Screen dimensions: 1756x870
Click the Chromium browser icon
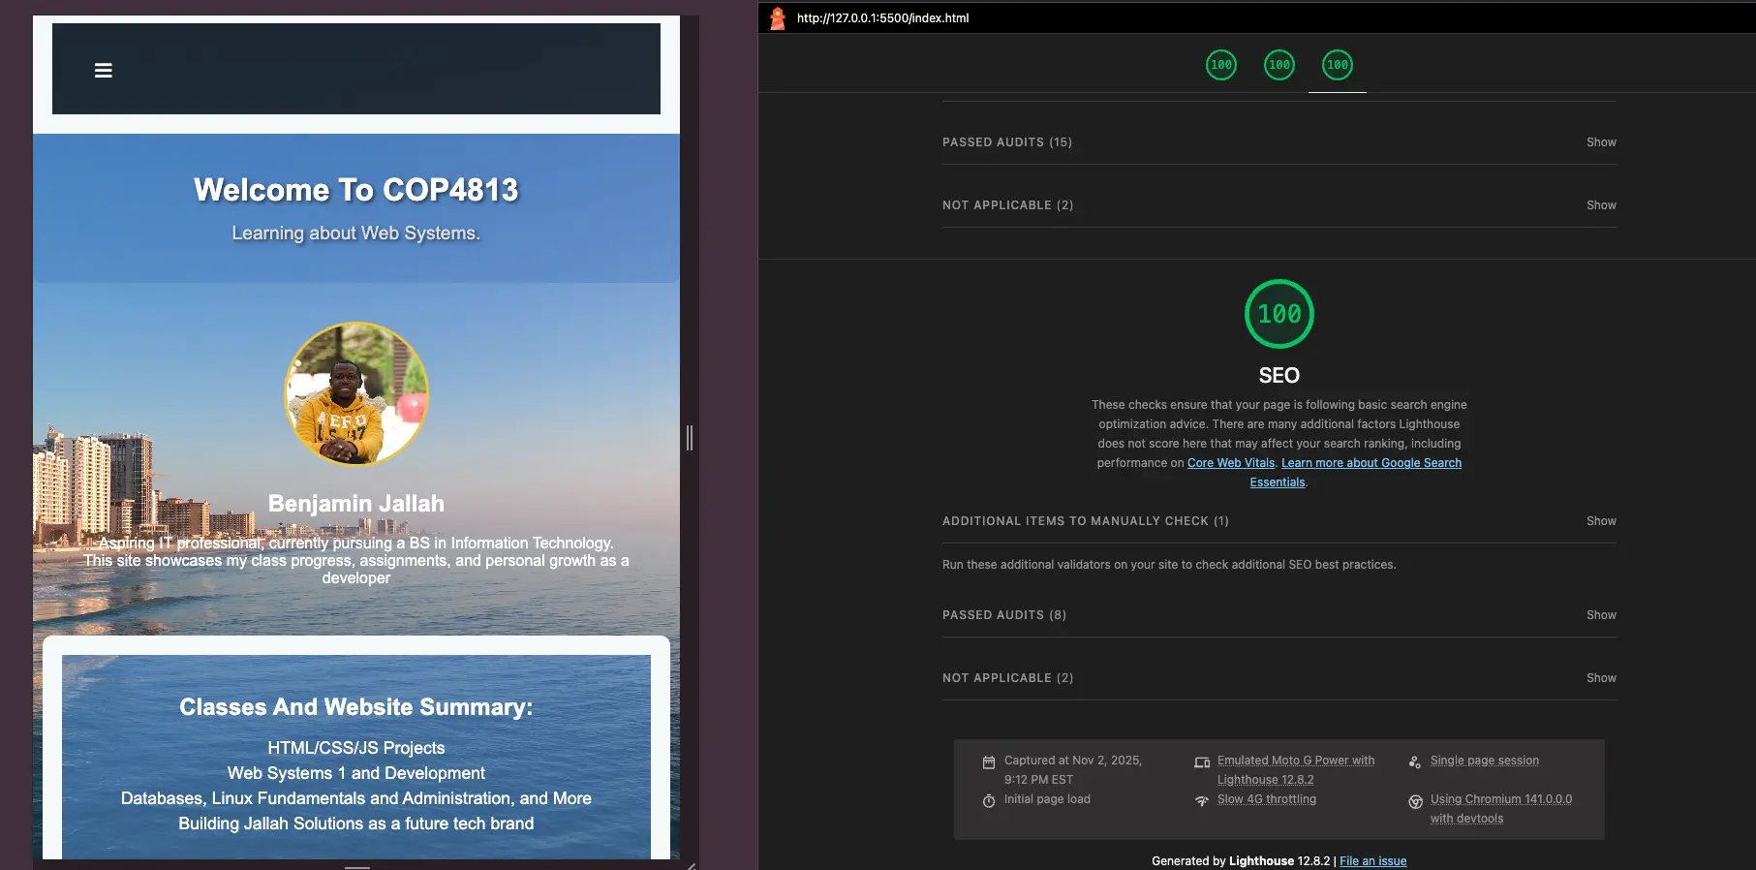click(1415, 802)
